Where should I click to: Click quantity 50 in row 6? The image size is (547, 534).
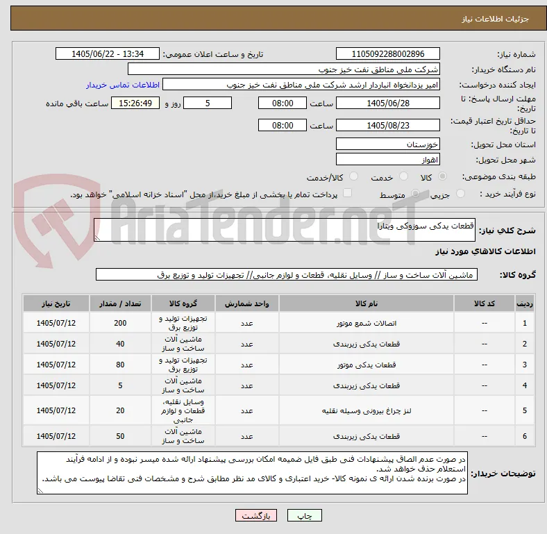(x=120, y=436)
